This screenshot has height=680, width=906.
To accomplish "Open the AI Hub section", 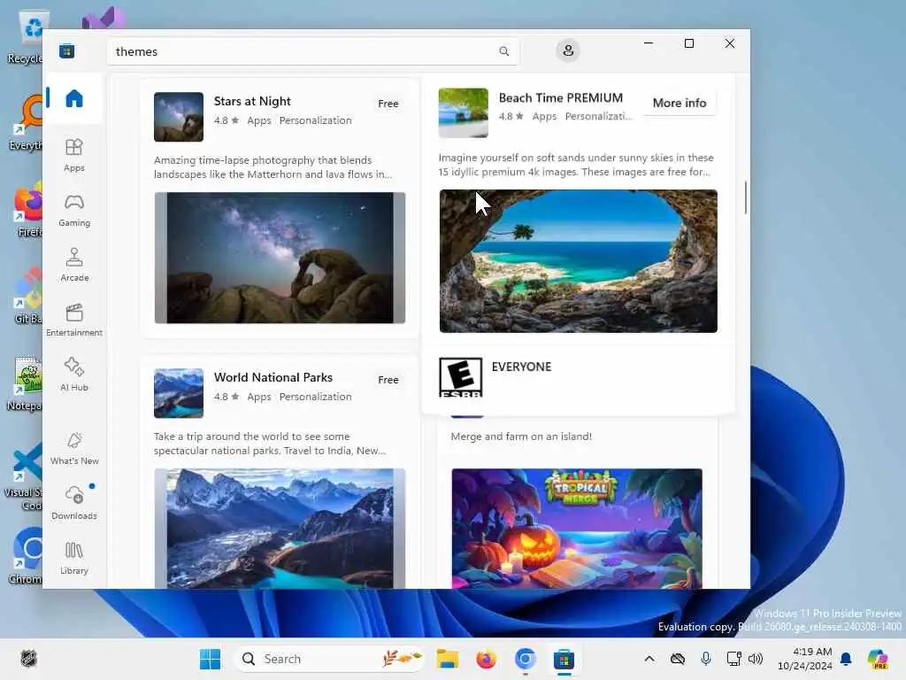I will pyautogui.click(x=74, y=375).
